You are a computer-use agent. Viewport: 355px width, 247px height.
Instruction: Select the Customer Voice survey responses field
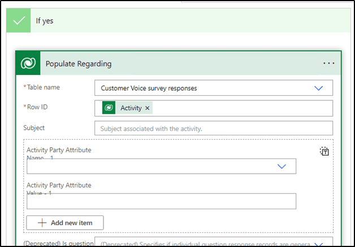click(214, 88)
